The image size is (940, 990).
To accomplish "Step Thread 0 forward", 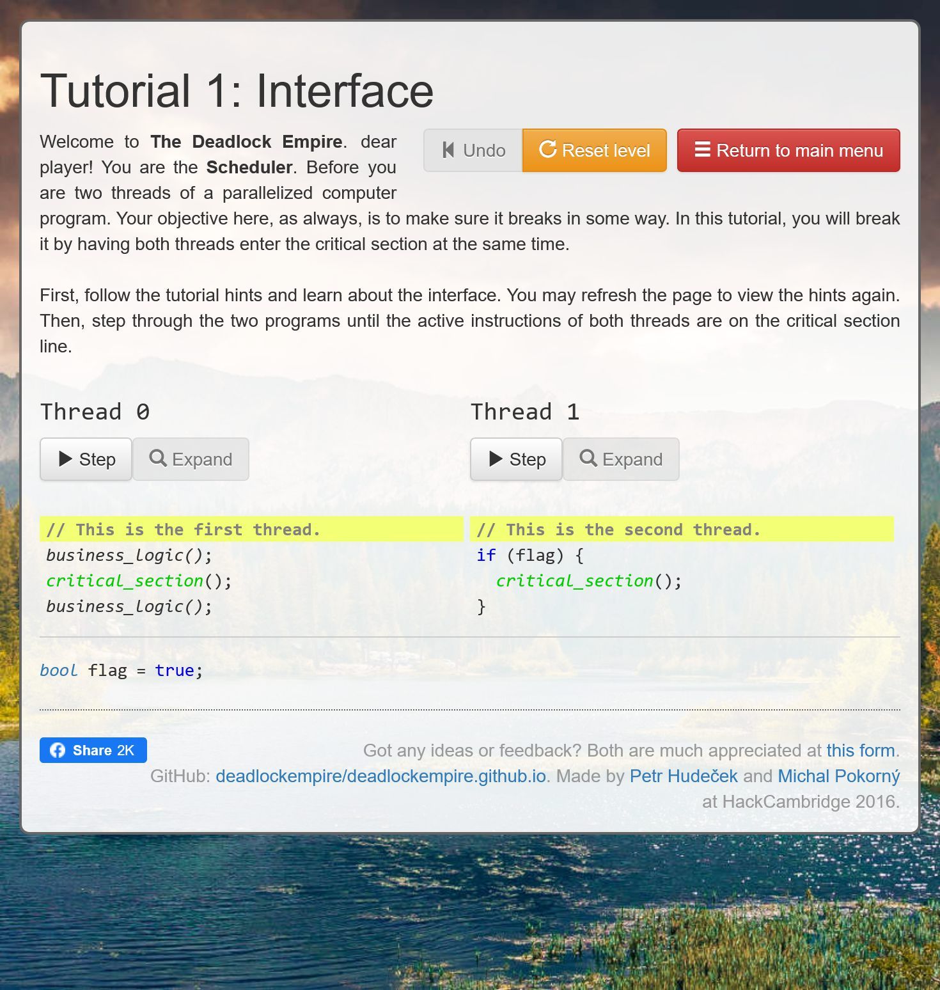I will click(x=86, y=459).
